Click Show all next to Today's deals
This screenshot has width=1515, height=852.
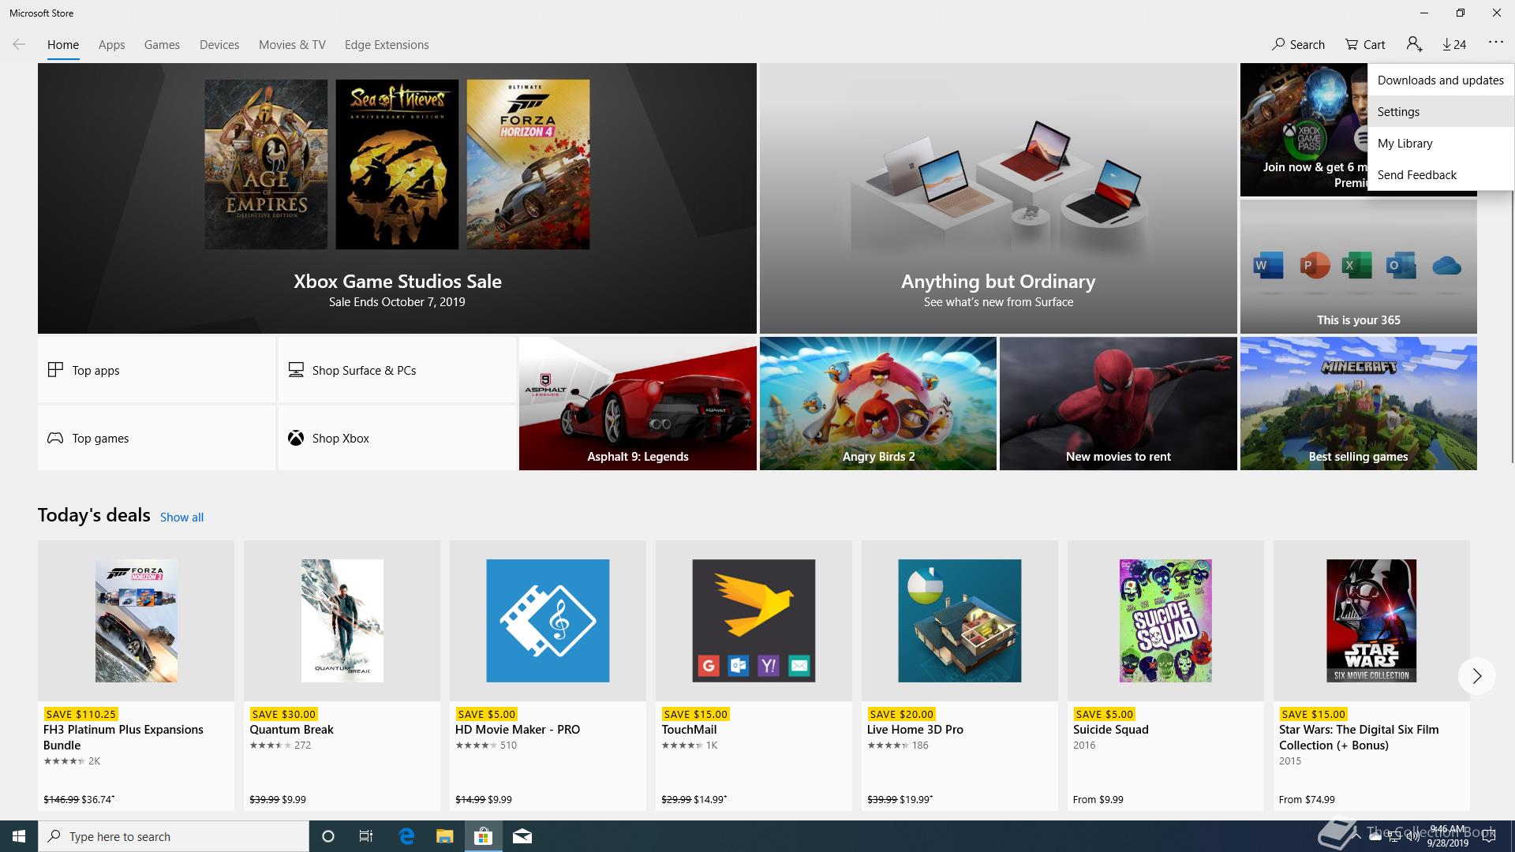pyautogui.click(x=181, y=518)
